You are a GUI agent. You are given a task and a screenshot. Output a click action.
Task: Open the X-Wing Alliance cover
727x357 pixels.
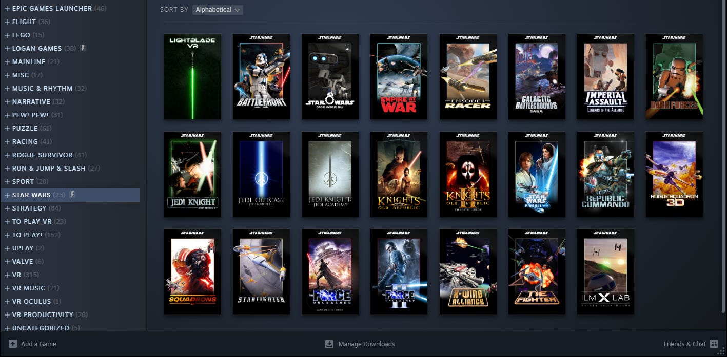tap(468, 271)
